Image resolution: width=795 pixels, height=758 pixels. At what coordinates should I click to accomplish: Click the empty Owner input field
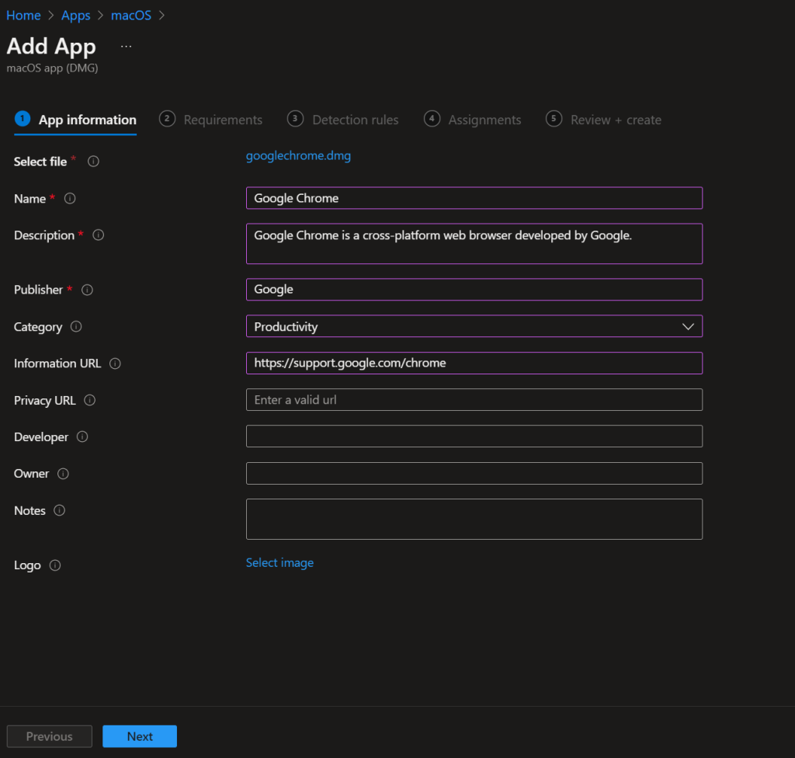pyautogui.click(x=474, y=474)
